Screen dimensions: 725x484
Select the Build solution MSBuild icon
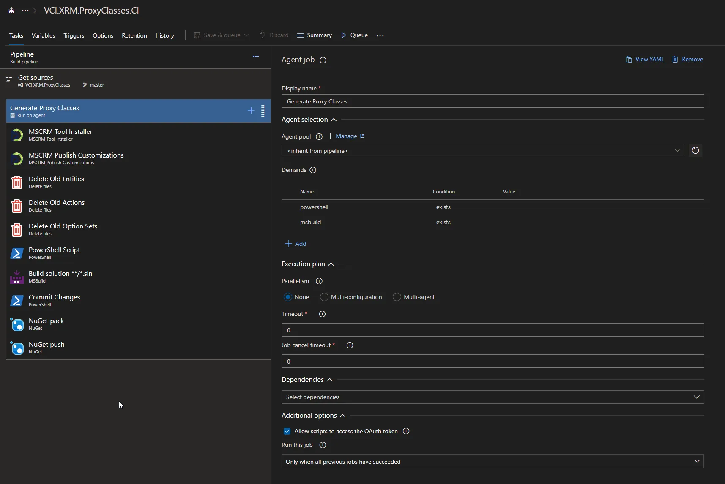[x=17, y=277]
